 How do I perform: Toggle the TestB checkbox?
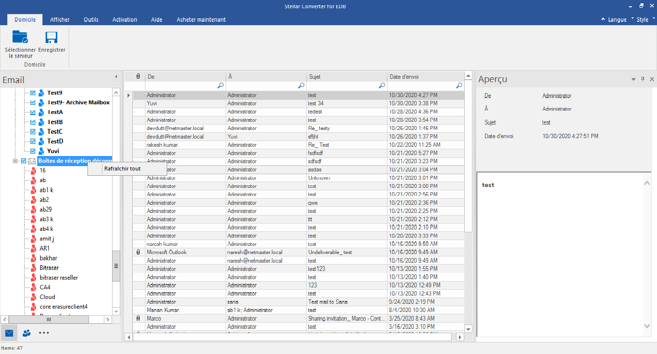[x=33, y=122]
